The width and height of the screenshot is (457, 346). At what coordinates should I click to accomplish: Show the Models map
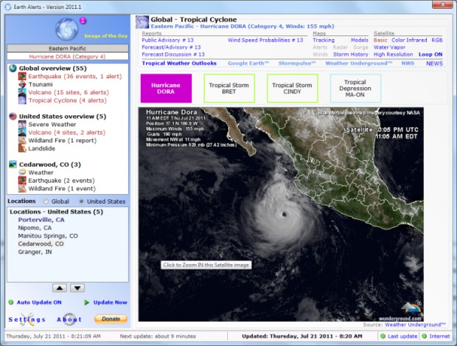tap(360, 41)
